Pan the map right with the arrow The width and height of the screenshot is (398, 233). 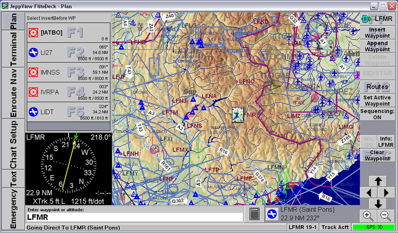point(386,193)
